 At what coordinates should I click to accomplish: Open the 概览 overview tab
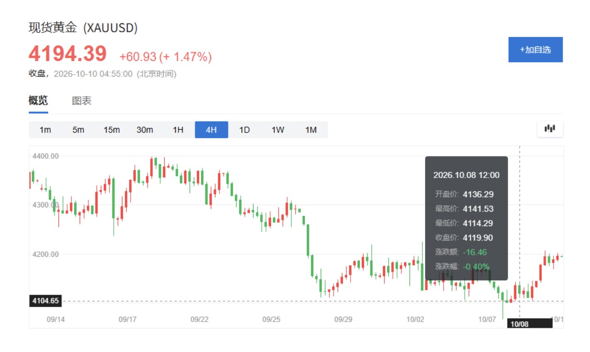click(x=38, y=101)
